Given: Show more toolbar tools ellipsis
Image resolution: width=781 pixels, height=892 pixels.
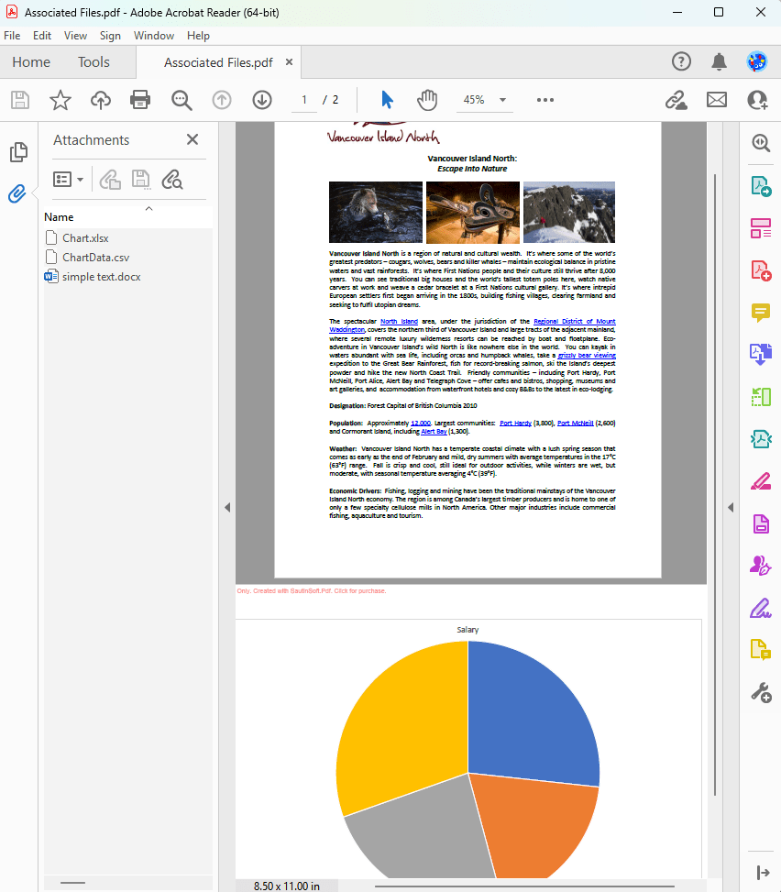Looking at the screenshot, I should [x=545, y=100].
